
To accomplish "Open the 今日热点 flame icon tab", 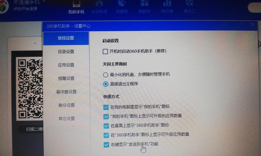I will 99,7.
